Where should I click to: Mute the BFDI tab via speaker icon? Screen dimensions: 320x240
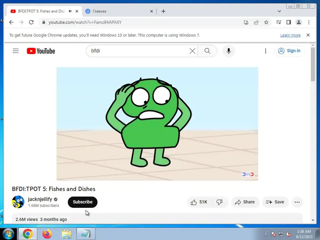[70, 11]
